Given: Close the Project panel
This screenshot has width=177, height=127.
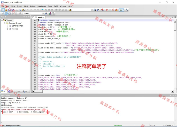Looking at the screenshot, I should (29, 17).
